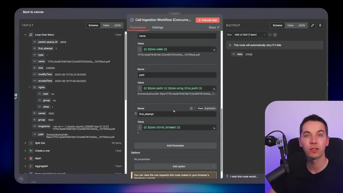The width and height of the screenshot is (343, 193).
Task: Delete the first_attempt parameter with trash icon
Action: click(x=136, y=114)
